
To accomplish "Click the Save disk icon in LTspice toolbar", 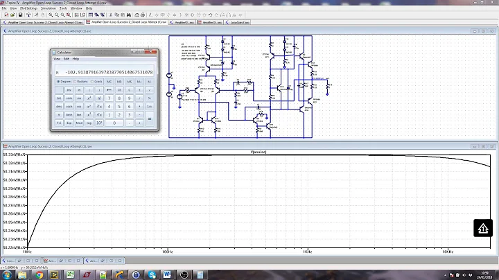I will 20,15.
